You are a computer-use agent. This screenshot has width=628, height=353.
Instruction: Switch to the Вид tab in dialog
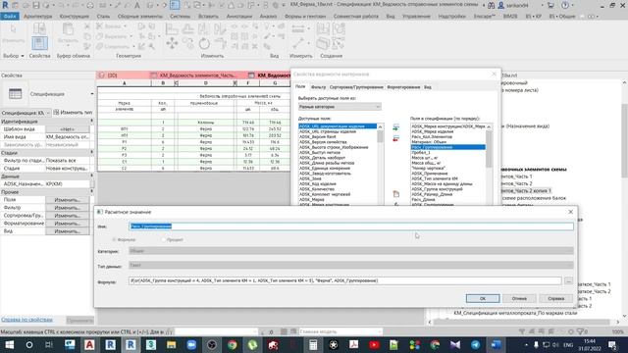428,87
